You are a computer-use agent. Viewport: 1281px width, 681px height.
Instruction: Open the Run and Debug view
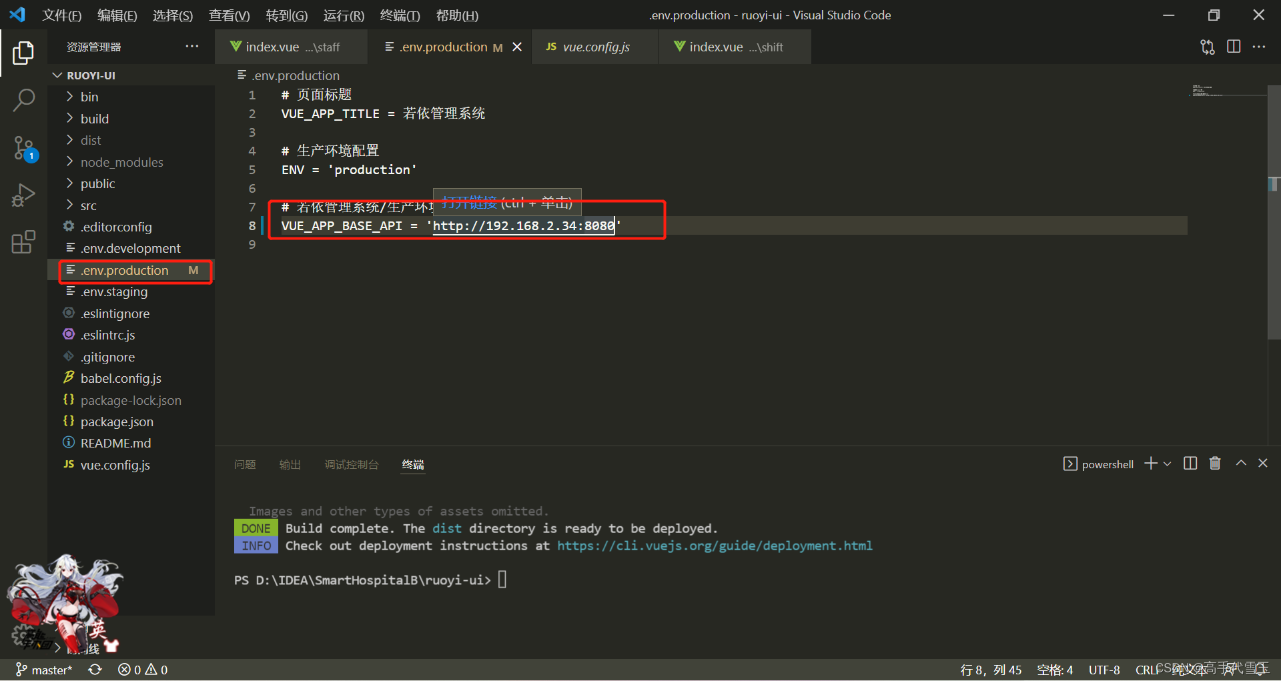point(24,195)
